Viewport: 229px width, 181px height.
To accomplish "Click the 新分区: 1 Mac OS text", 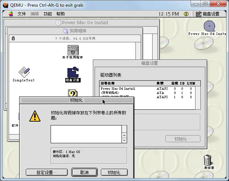I will click(66, 152).
